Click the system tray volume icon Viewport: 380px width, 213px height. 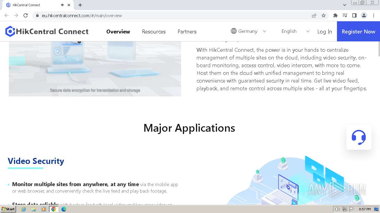338,209
